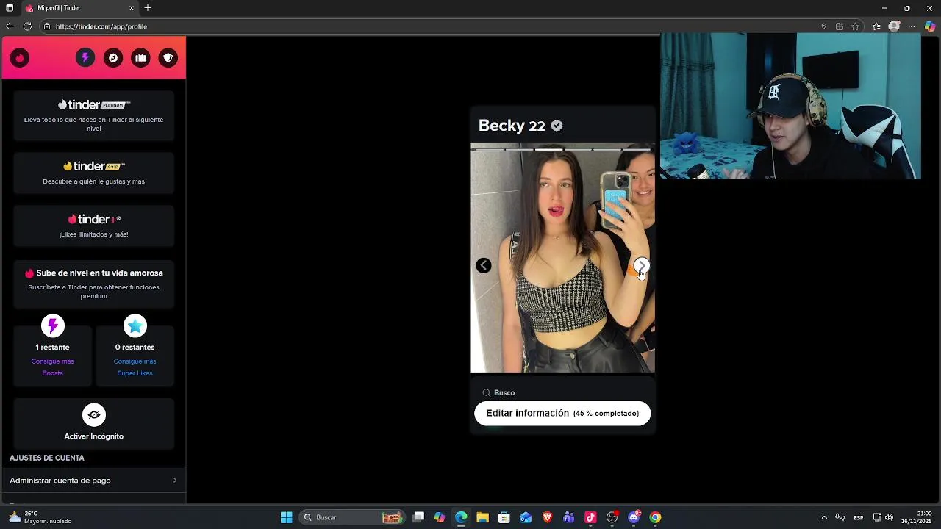Image resolution: width=941 pixels, height=529 pixels.
Task: Add this page to favorites star
Action: click(x=855, y=26)
